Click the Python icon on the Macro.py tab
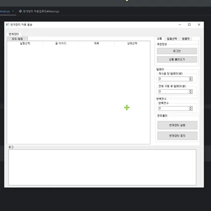The image size is (211, 211). (20, 11)
